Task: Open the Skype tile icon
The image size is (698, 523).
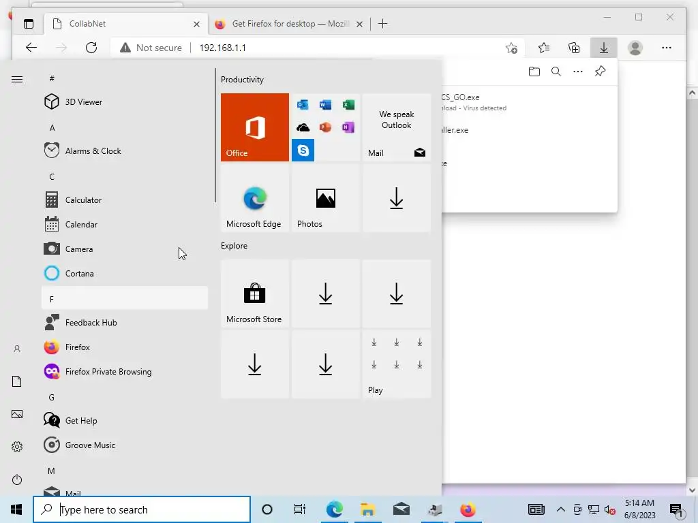Action: (x=303, y=150)
